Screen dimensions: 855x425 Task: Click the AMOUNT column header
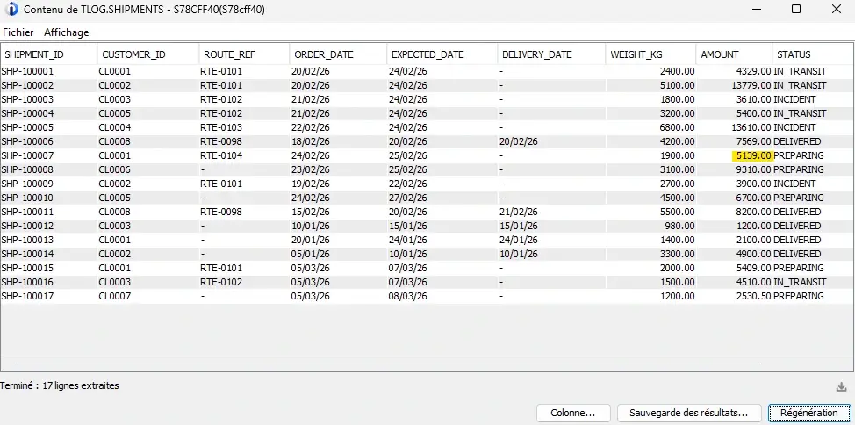[735, 54]
